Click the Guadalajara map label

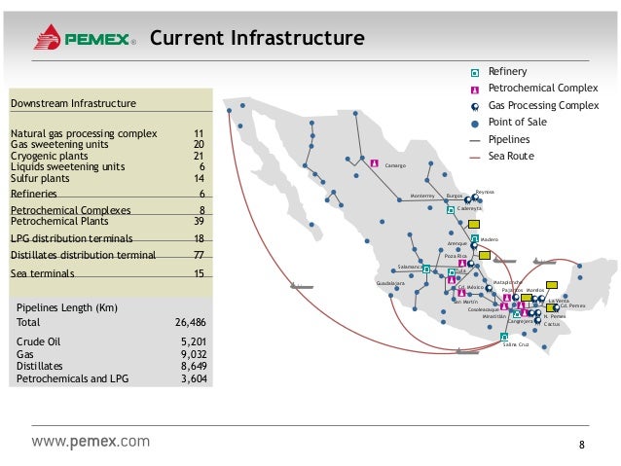390,283
